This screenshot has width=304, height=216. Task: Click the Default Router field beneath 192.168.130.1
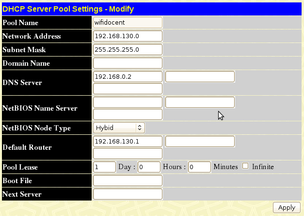128,153
